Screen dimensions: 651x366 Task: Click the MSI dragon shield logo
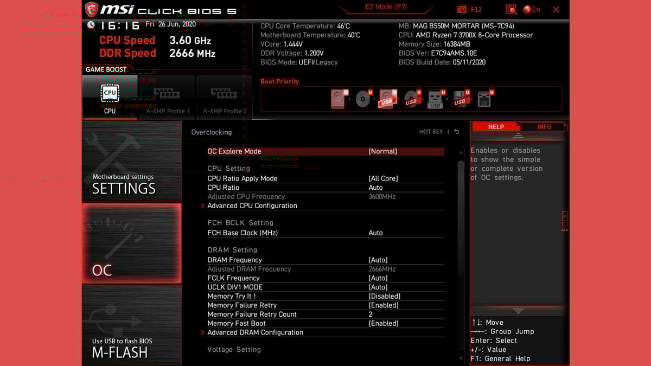[x=92, y=9]
